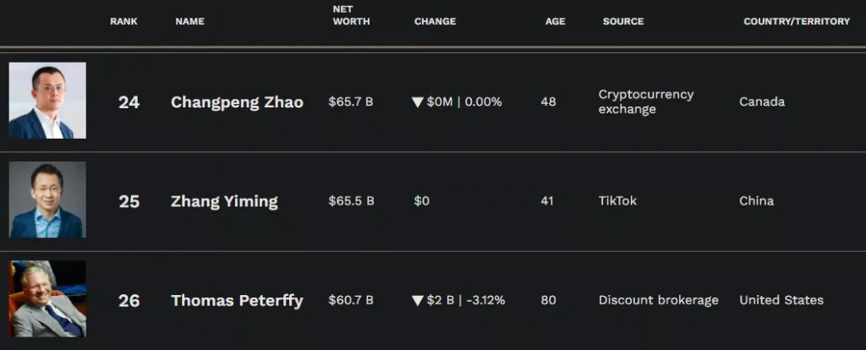Click the down arrow next to $2 B change

(418, 301)
